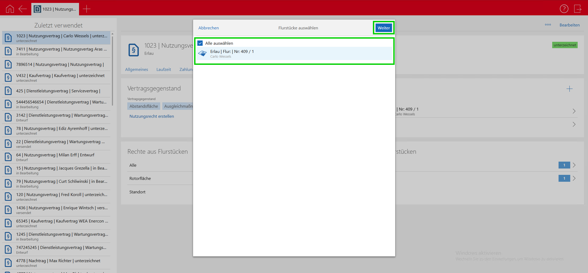Click the 'Nutzungsrecht erstellen' link
The height and width of the screenshot is (273, 588).
point(151,116)
